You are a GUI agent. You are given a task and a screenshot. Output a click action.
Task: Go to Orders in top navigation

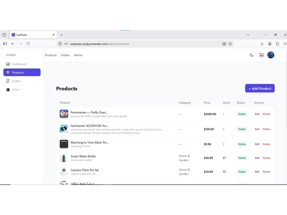pos(65,55)
